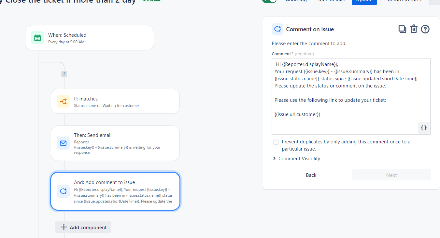This screenshot has width=440, height=238.
Task: Click the comment icon in the panel header
Action: coord(277,29)
